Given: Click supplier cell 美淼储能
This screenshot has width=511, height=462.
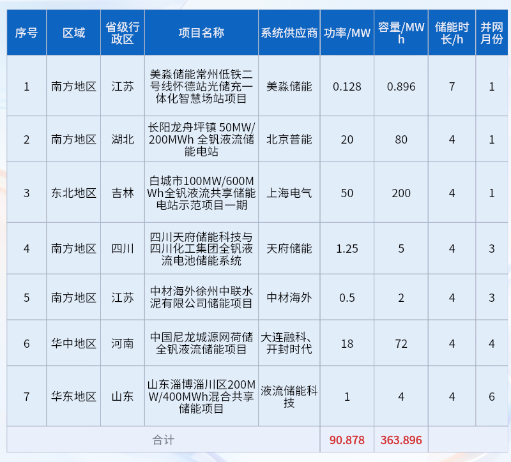Looking at the screenshot, I should (289, 86).
